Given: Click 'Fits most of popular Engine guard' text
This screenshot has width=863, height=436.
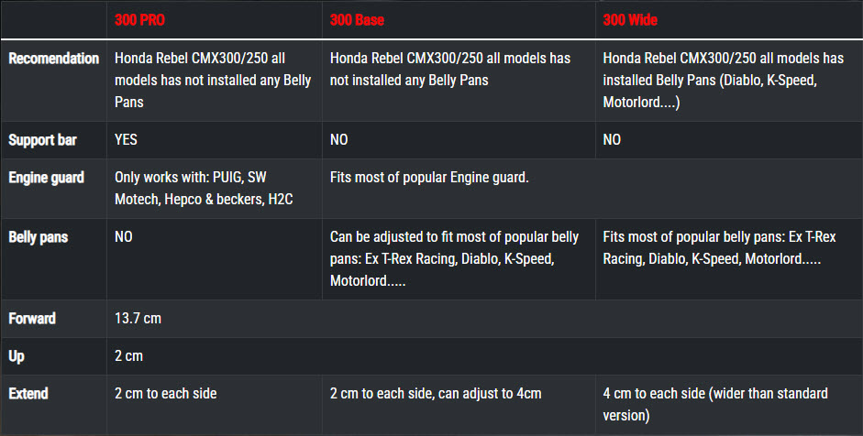Looking at the screenshot, I should pyautogui.click(x=429, y=178).
